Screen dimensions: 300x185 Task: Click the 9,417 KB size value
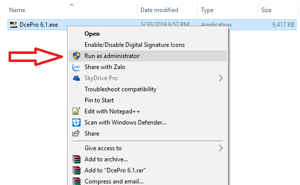click(x=283, y=25)
